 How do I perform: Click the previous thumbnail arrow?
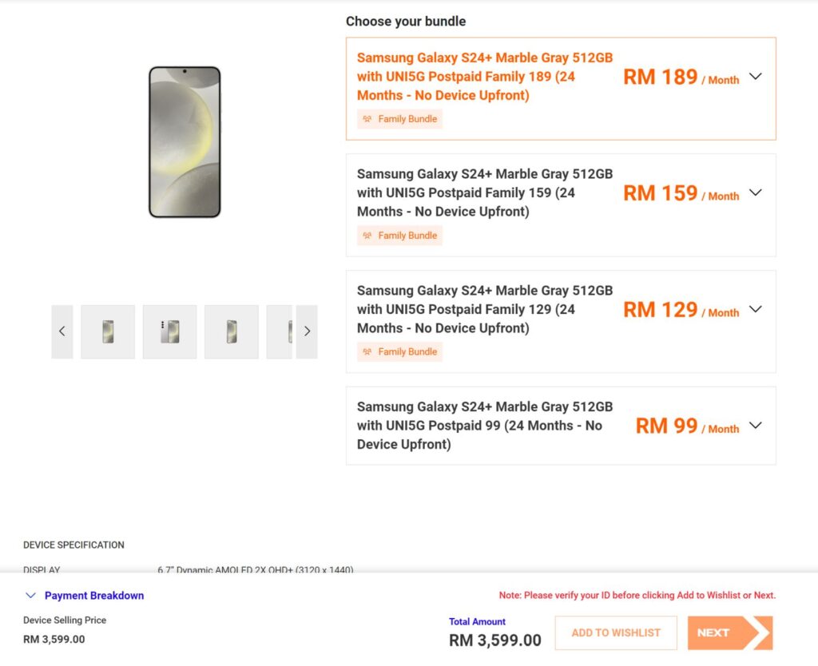click(62, 331)
